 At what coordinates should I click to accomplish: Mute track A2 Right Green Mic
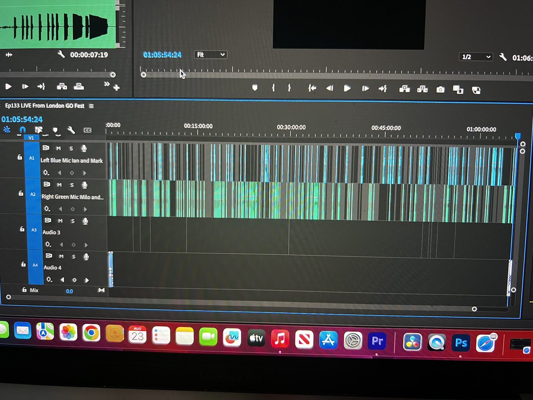pyautogui.click(x=59, y=185)
